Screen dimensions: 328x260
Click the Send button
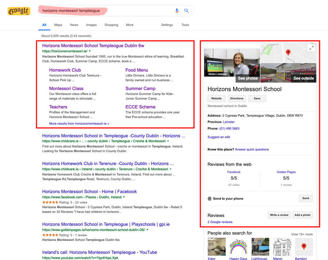pyautogui.click(x=305, y=198)
